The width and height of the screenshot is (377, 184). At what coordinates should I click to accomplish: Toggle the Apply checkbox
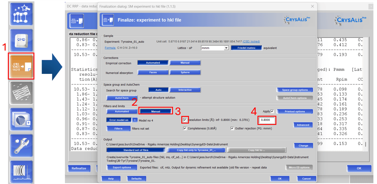click(x=272, y=111)
